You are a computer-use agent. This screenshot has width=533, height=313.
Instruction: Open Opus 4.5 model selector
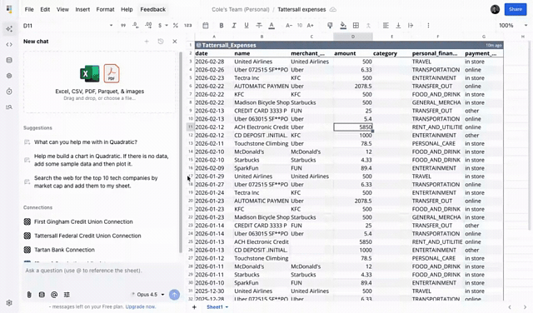click(x=148, y=295)
